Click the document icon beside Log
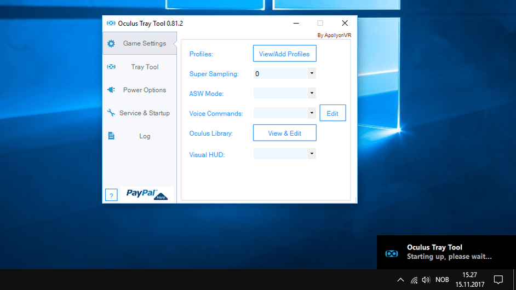 (x=111, y=136)
